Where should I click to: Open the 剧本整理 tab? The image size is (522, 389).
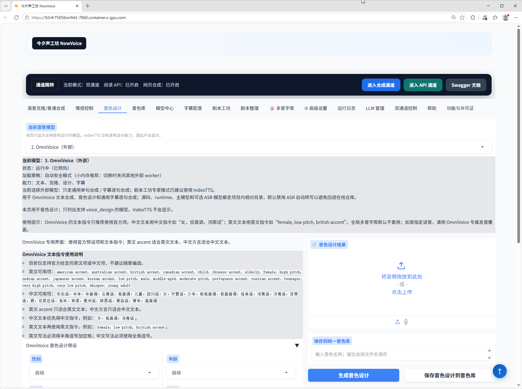click(x=250, y=108)
